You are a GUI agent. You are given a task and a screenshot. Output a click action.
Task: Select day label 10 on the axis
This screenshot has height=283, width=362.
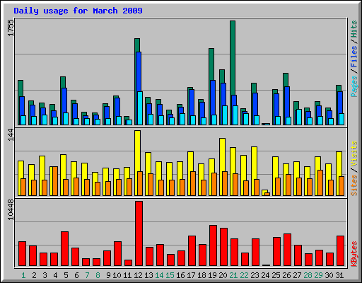click(117, 275)
